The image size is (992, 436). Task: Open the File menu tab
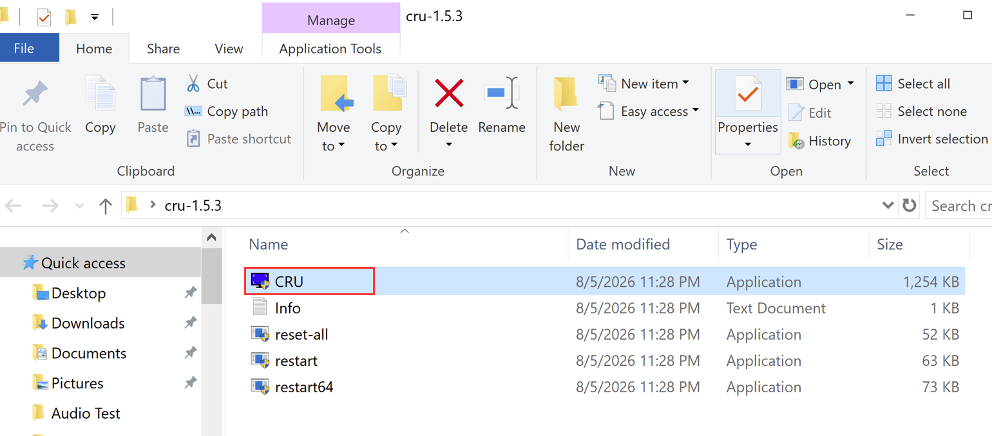click(x=24, y=49)
